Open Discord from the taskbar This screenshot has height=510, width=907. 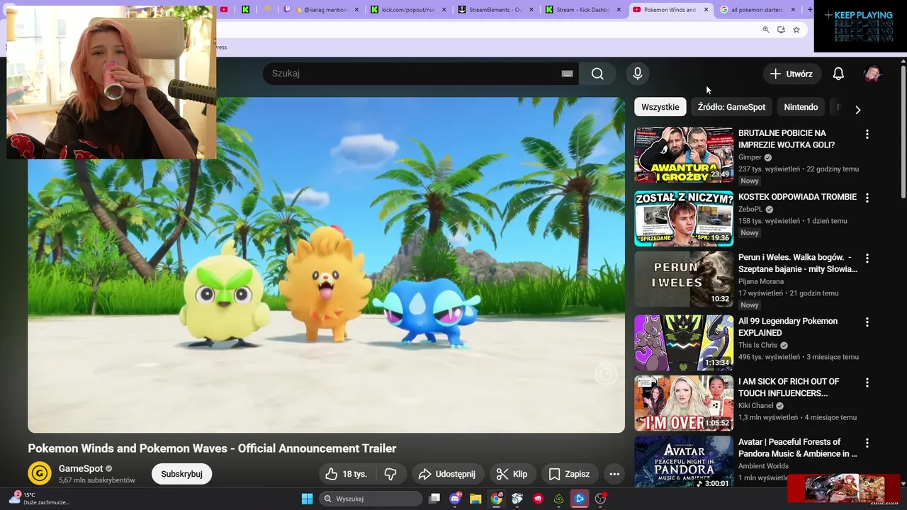[x=455, y=499]
